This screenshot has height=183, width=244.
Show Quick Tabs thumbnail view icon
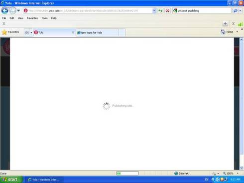[27, 32]
